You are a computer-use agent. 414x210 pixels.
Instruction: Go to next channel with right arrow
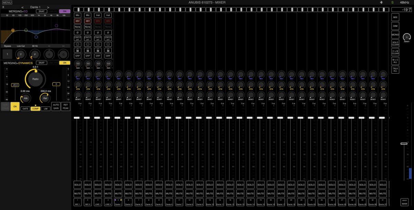48,7
